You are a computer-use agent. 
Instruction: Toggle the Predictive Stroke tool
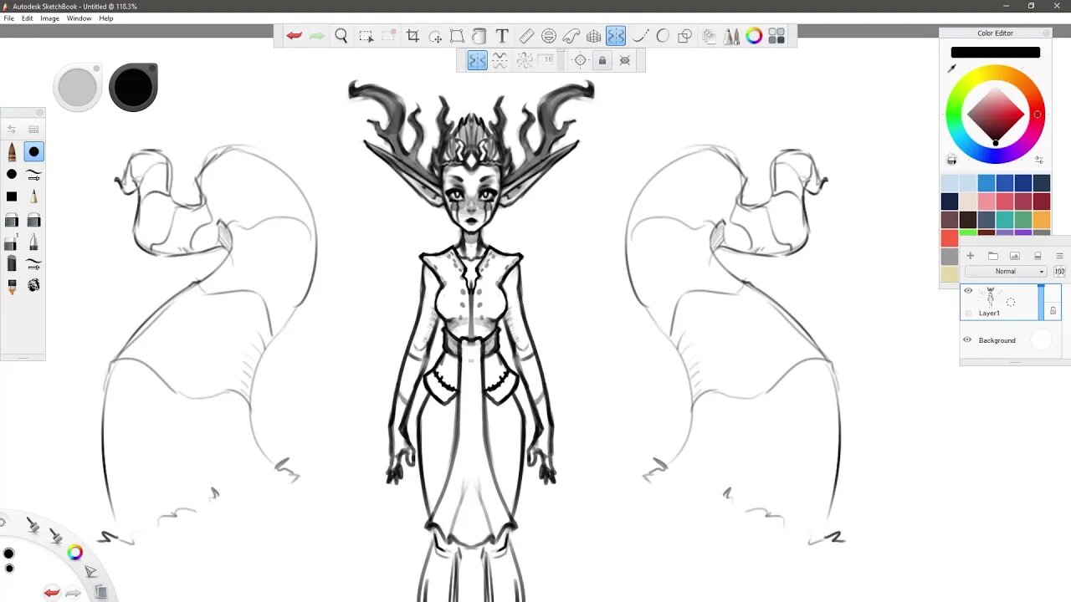(x=663, y=36)
